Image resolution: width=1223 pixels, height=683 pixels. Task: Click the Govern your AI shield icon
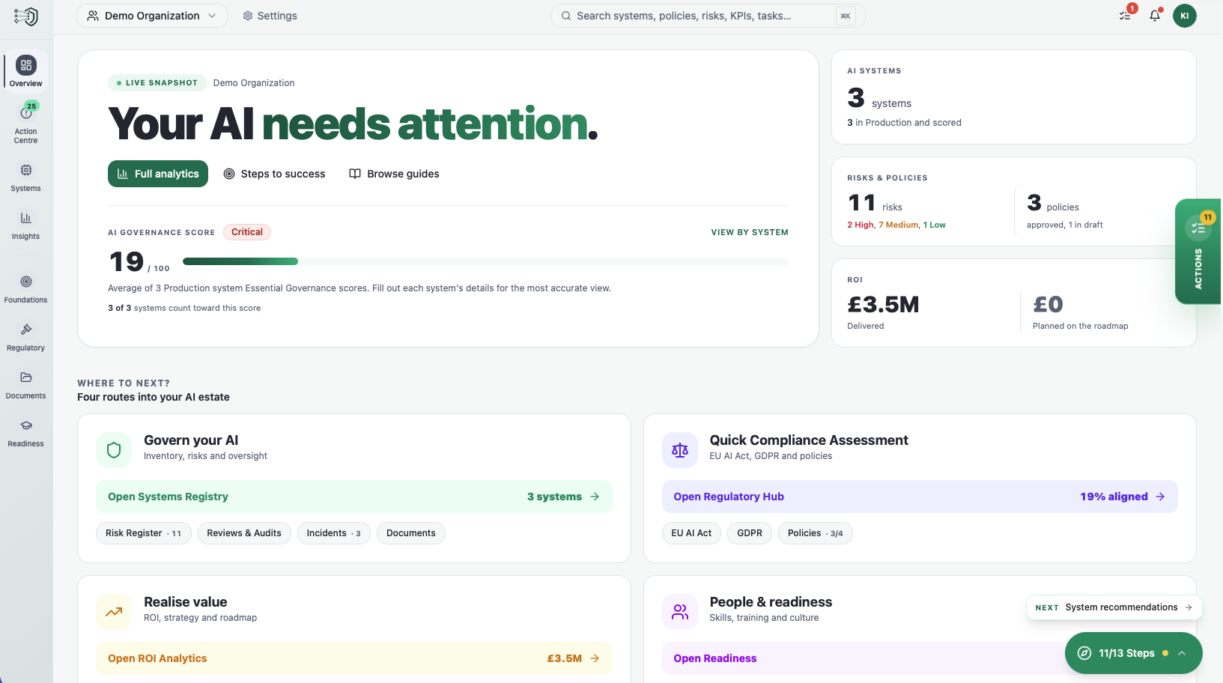point(114,450)
